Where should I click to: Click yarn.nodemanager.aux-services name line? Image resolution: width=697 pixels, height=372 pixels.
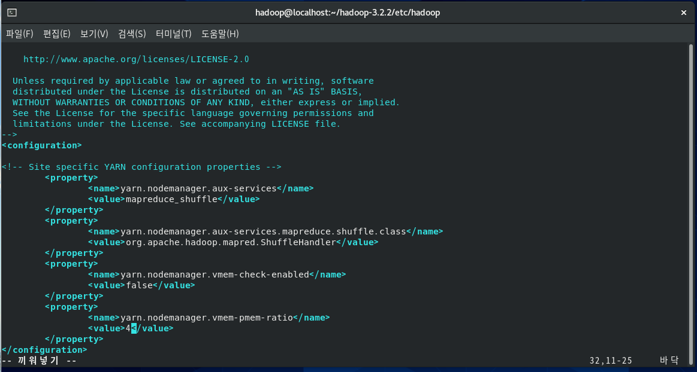[201, 188]
